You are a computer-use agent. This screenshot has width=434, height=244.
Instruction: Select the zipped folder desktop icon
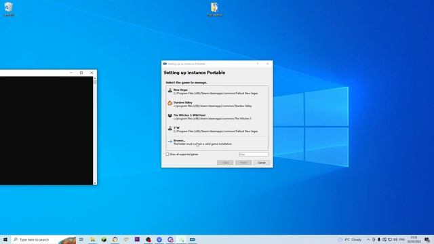(214, 9)
